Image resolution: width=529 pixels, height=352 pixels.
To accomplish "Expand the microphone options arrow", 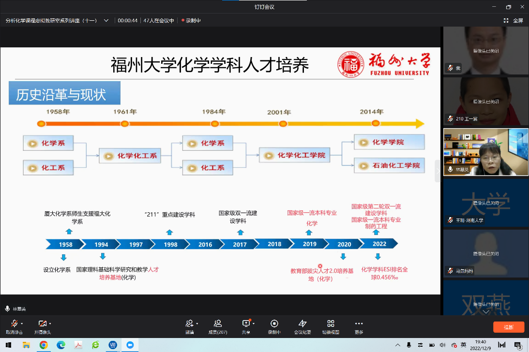I will click(x=22, y=323).
